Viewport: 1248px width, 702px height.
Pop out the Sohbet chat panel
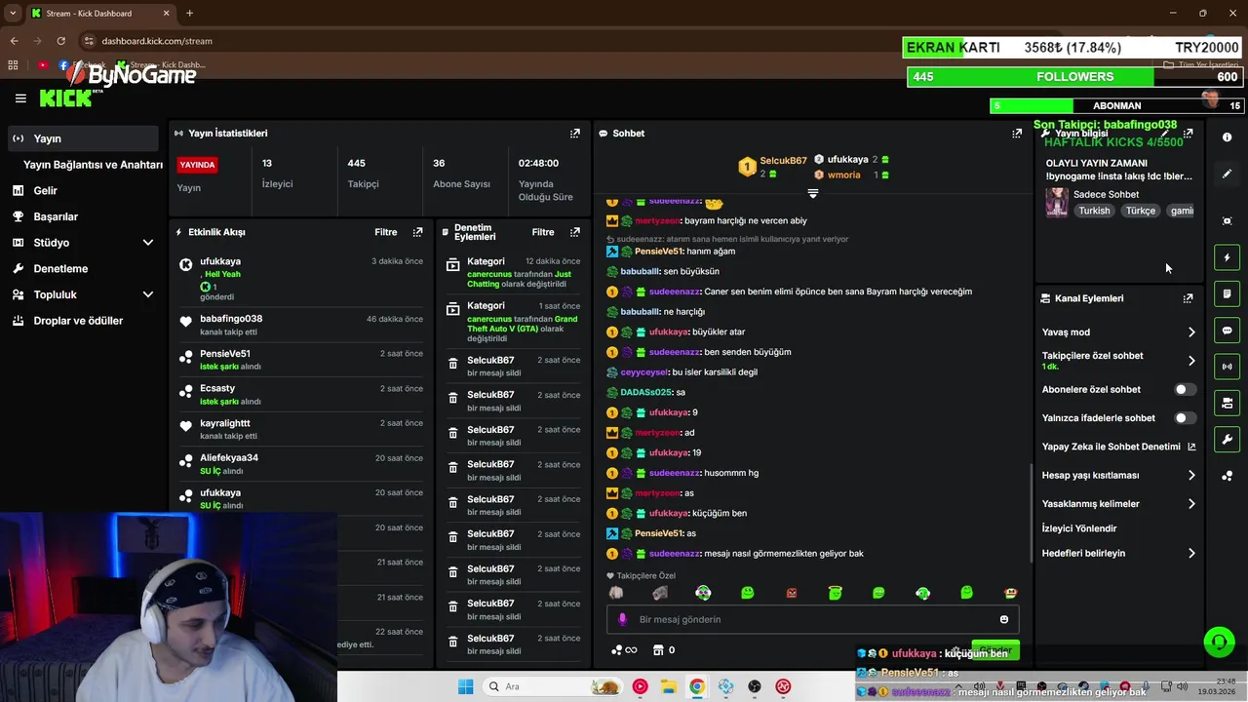1017,133
